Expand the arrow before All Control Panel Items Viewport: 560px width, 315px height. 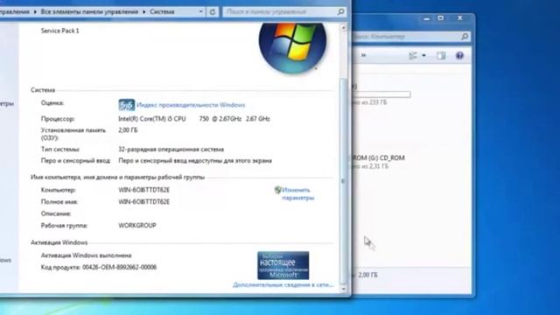pos(35,11)
